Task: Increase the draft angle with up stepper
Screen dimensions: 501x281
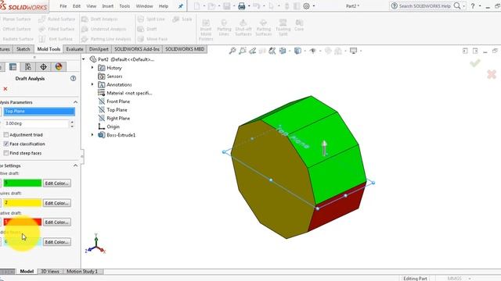Action: tap(72, 122)
